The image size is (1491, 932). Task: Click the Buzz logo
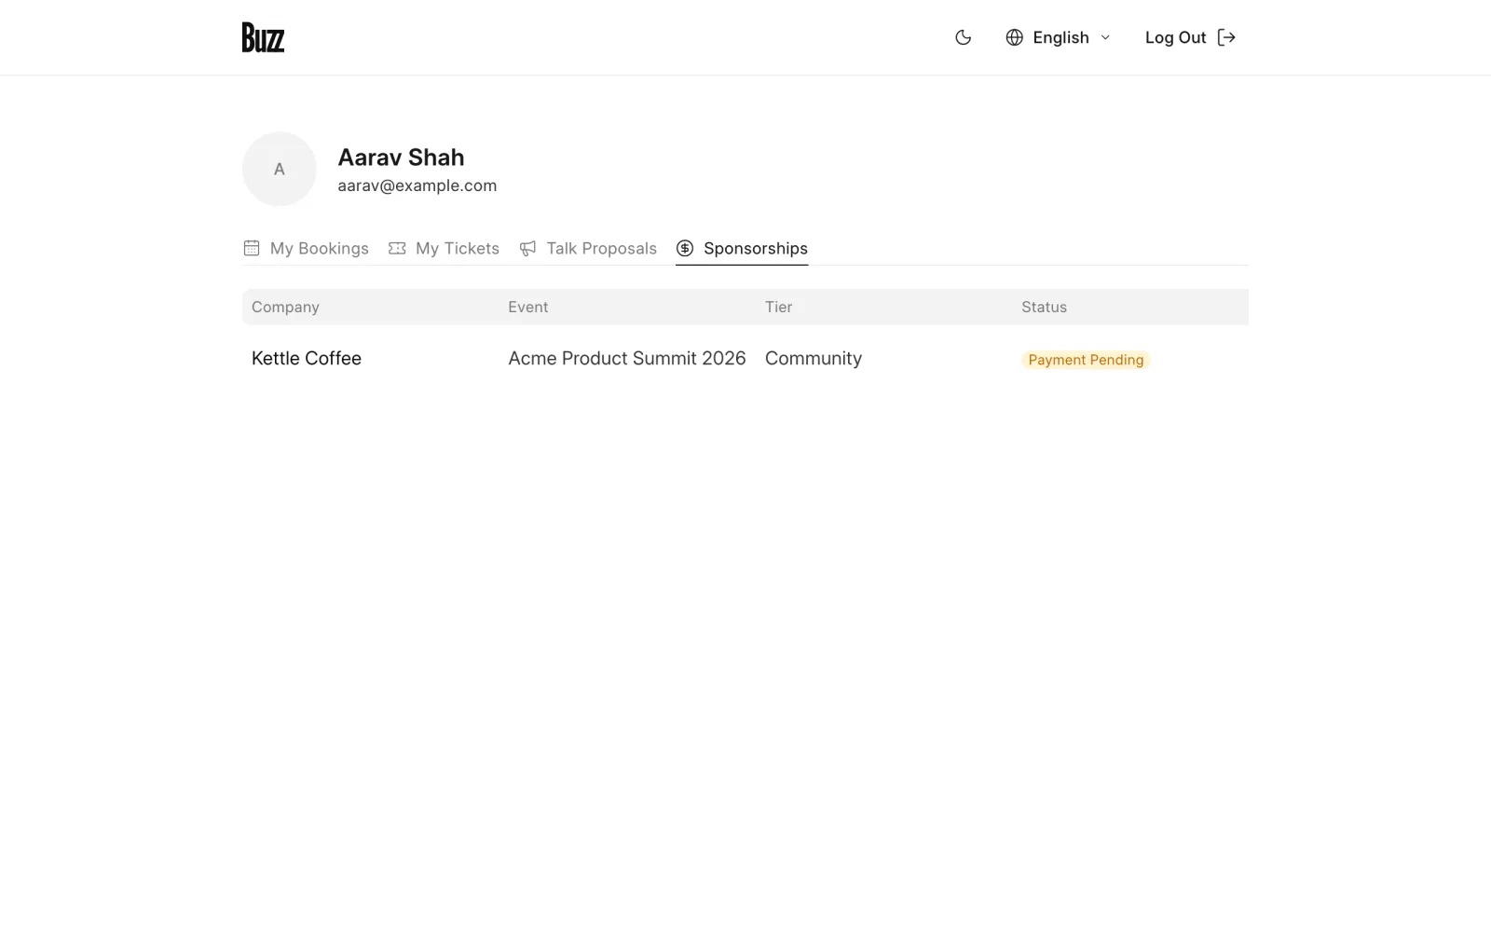[263, 37]
